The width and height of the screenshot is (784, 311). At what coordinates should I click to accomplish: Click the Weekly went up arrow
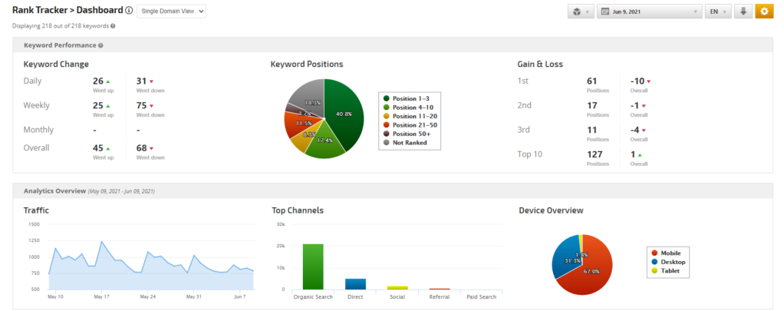pos(108,106)
